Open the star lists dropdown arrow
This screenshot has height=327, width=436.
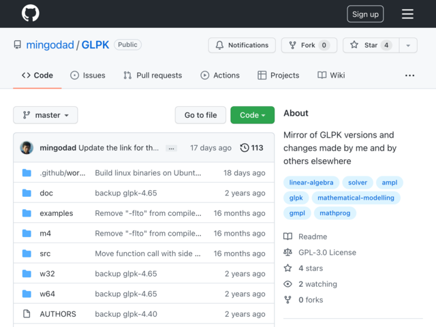click(408, 46)
